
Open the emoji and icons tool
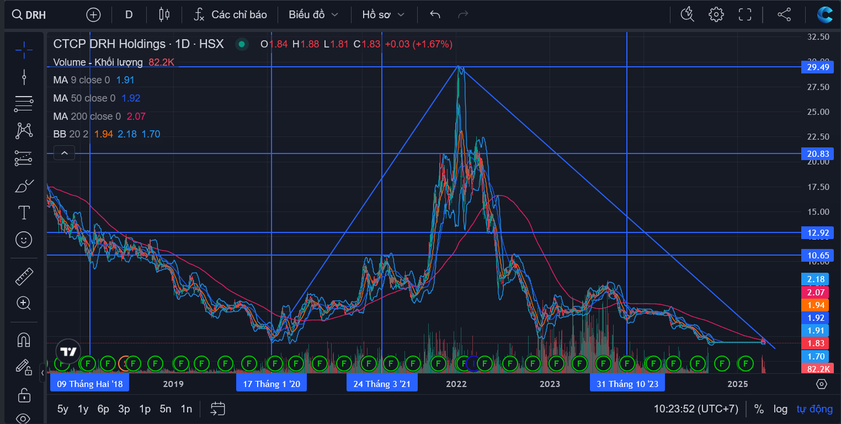tap(24, 240)
